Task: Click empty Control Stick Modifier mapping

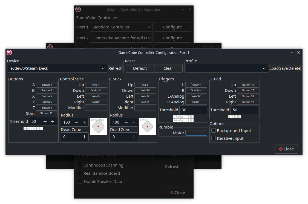Action: [96, 107]
